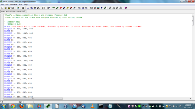Open the Windows Start menu orb

pos(4,106)
